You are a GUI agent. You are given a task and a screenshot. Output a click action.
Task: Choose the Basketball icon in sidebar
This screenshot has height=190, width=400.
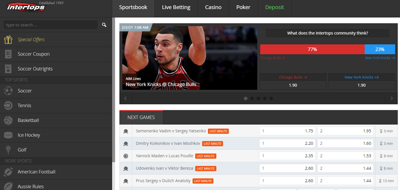8,120
